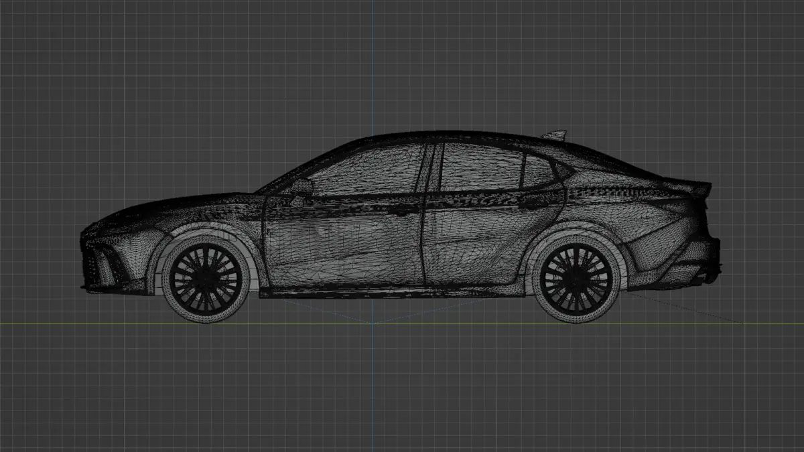
Task: Select the side mirror of the car
Action: 301,187
